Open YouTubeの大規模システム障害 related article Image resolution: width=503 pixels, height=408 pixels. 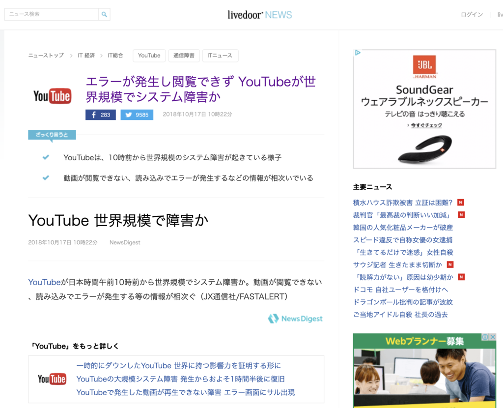[180, 379]
